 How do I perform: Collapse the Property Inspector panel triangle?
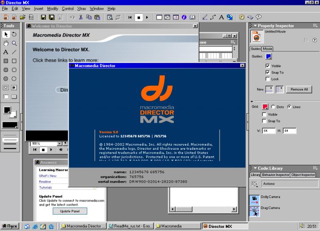coord(255,26)
